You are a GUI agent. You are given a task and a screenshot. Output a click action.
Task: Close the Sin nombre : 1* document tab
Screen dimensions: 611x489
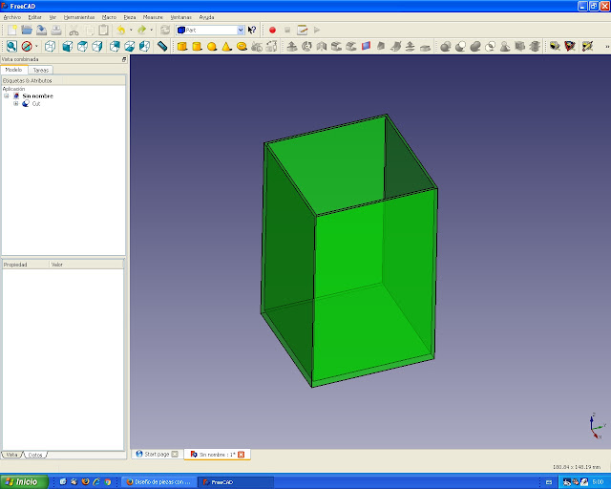click(x=242, y=455)
